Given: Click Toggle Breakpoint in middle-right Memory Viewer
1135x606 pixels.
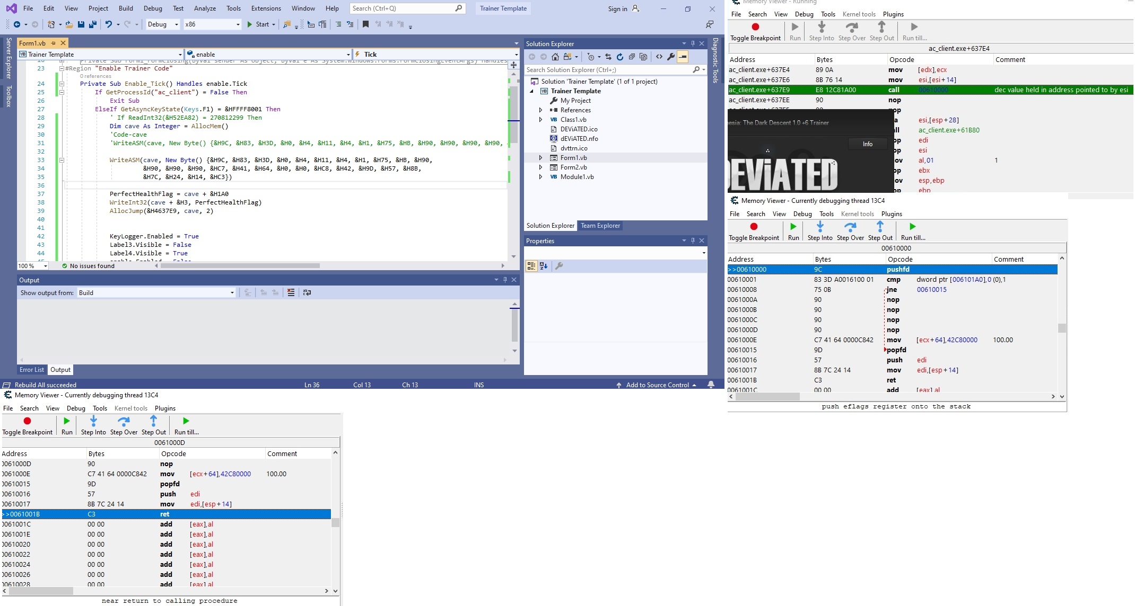Looking at the screenshot, I should click(754, 231).
